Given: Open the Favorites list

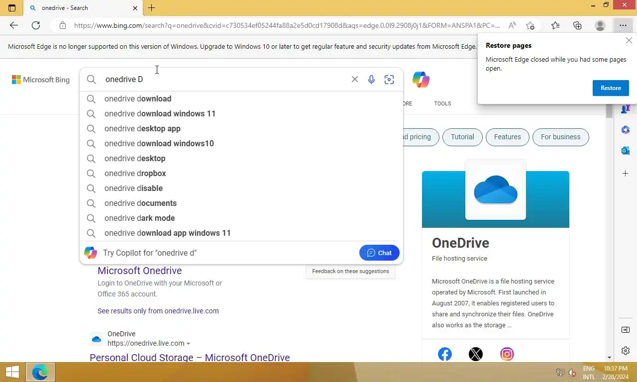Looking at the screenshot, I should 555,25.
